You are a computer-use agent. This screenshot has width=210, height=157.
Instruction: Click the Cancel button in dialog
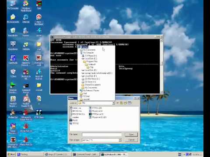pyautogui.click(x=131, y=140)
